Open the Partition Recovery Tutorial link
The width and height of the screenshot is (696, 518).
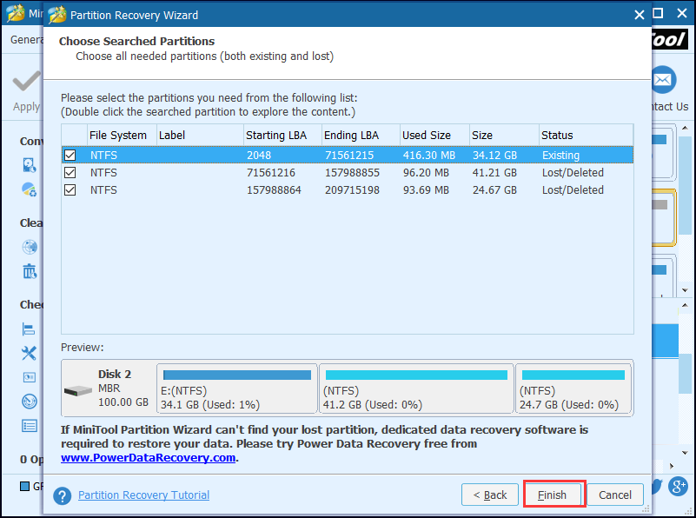tap(144, 495)
